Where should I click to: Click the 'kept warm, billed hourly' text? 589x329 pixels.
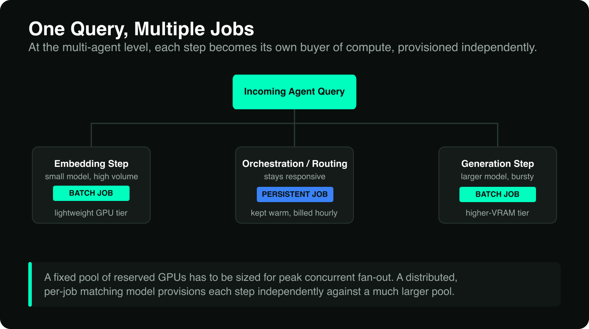pos(294,213)
